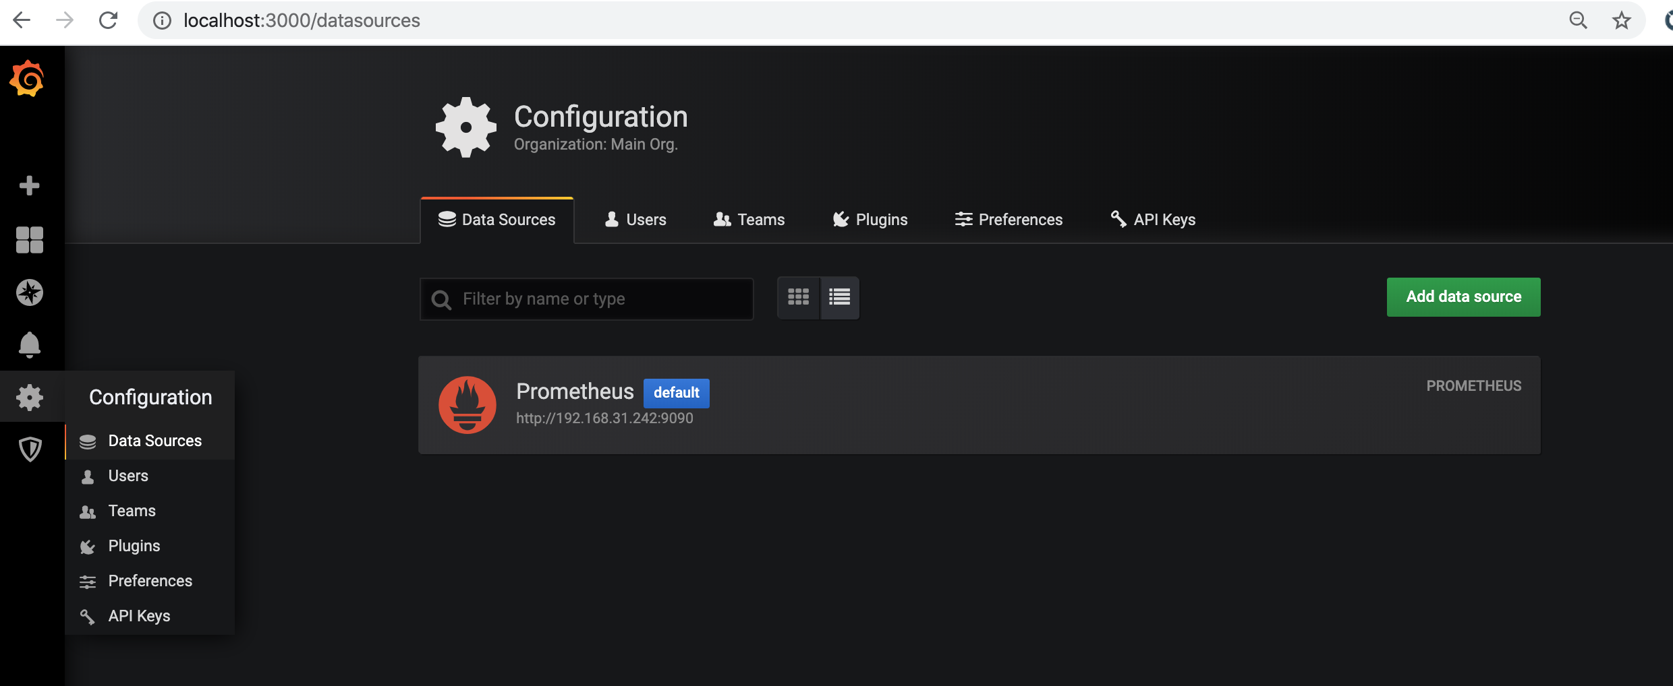Image resolution: width=1673 pixels, height=686 pixels.
Task: Bookmark the page with the star icon
Action: (1621, 20)
